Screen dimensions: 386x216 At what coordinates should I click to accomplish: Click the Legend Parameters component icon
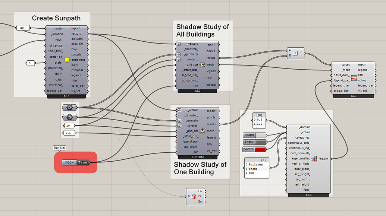click(x=314, y=159)
